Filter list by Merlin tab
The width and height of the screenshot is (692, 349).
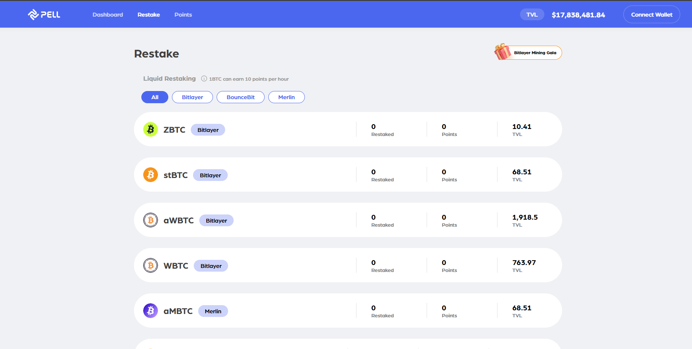click(x=286, y=97)
